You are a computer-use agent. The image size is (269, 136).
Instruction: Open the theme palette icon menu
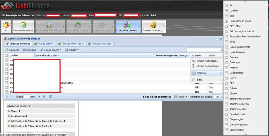pyautogui.click(x=6, y=27)
